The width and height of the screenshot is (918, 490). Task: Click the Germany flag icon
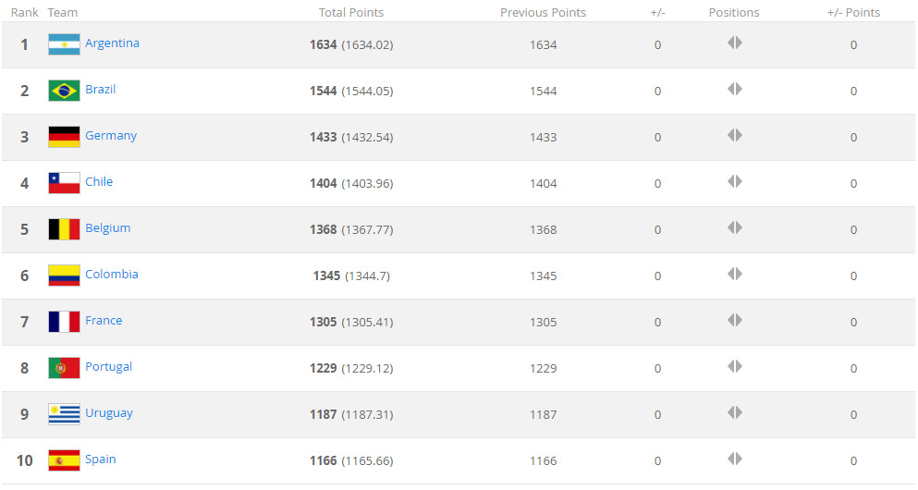click(64, 137)
